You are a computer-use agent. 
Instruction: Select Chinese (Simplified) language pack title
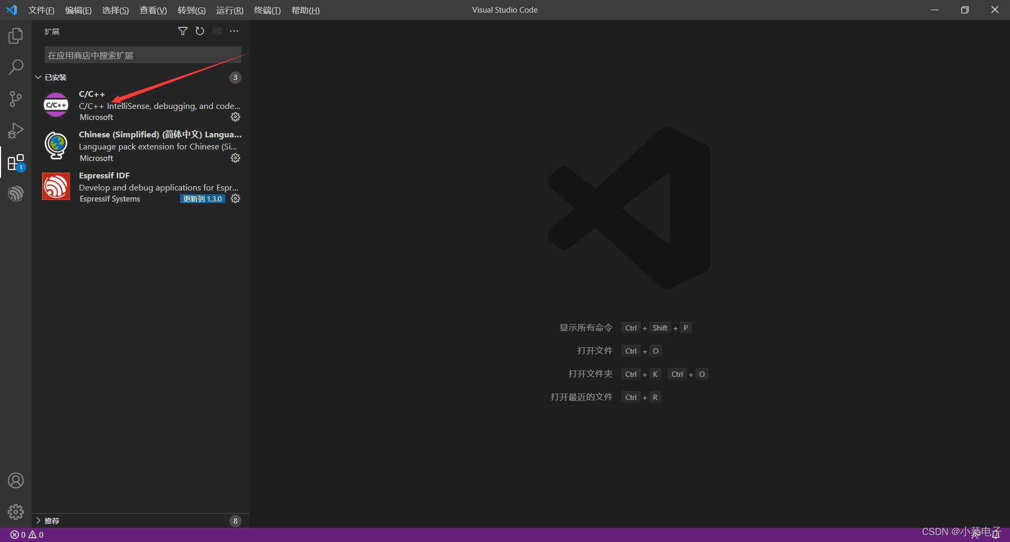coord(160,134)
